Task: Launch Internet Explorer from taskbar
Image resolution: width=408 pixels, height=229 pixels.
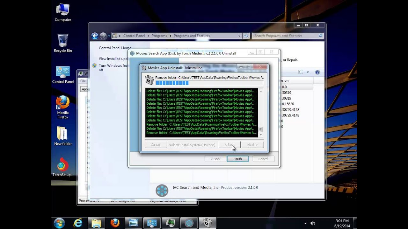Action: 78,223
